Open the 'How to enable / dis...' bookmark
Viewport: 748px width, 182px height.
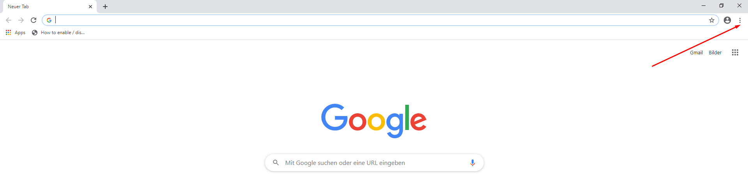(x=58, y=33)
